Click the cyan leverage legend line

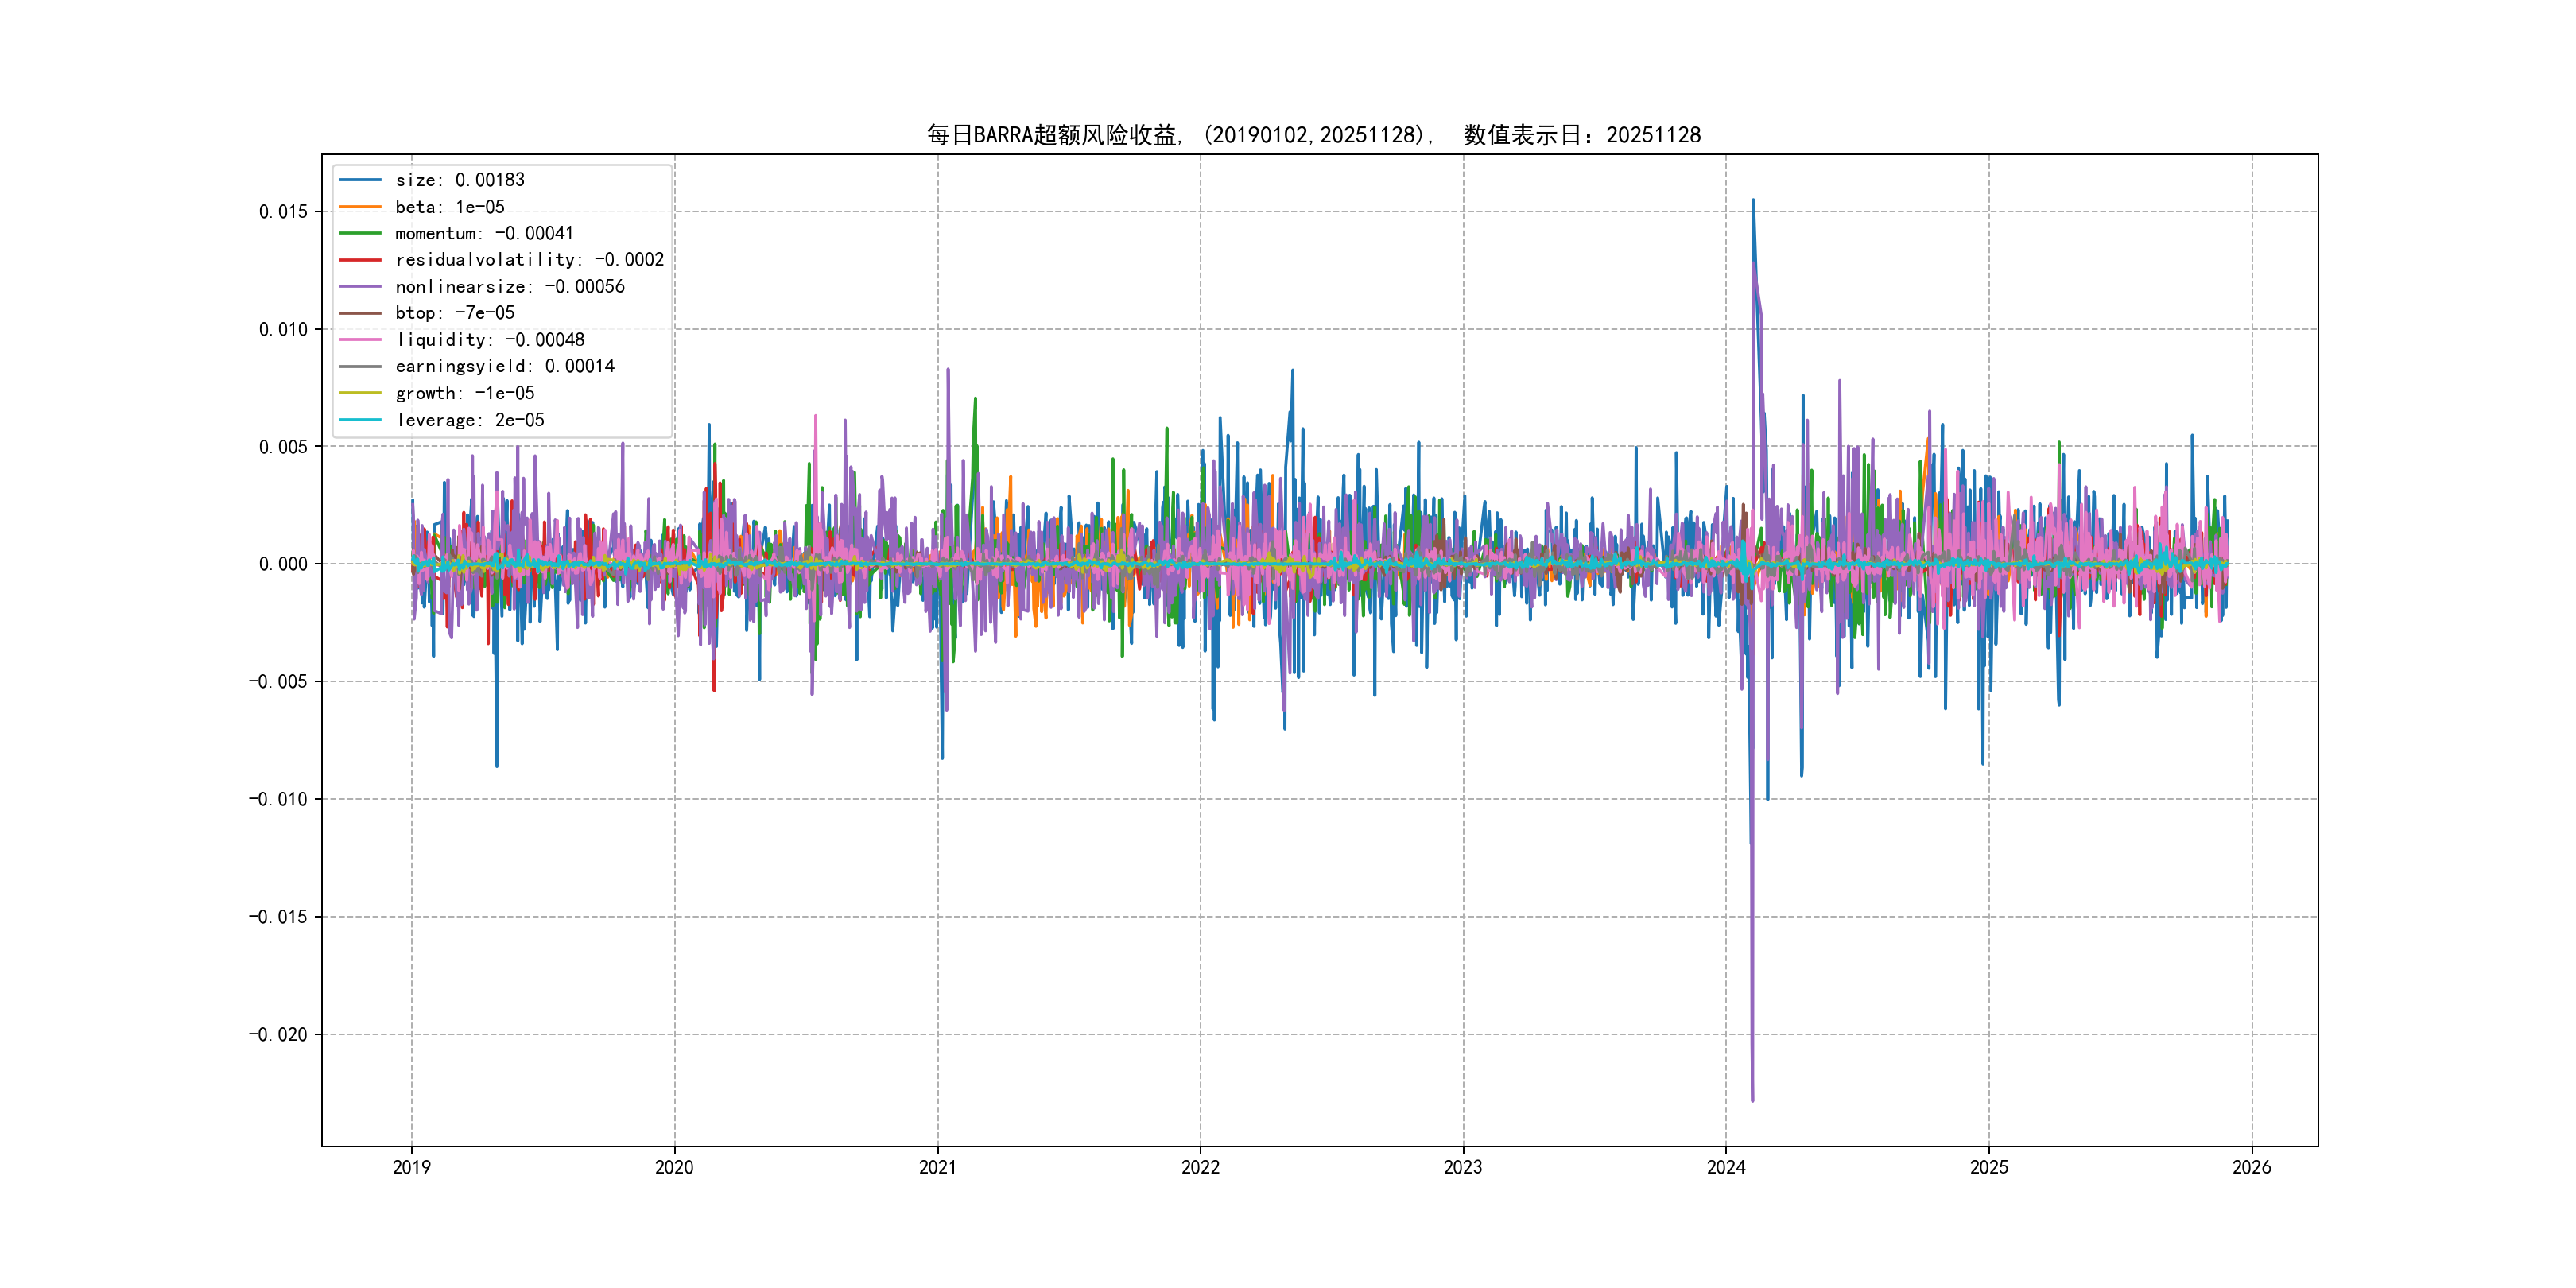click(x=360, y=420)
